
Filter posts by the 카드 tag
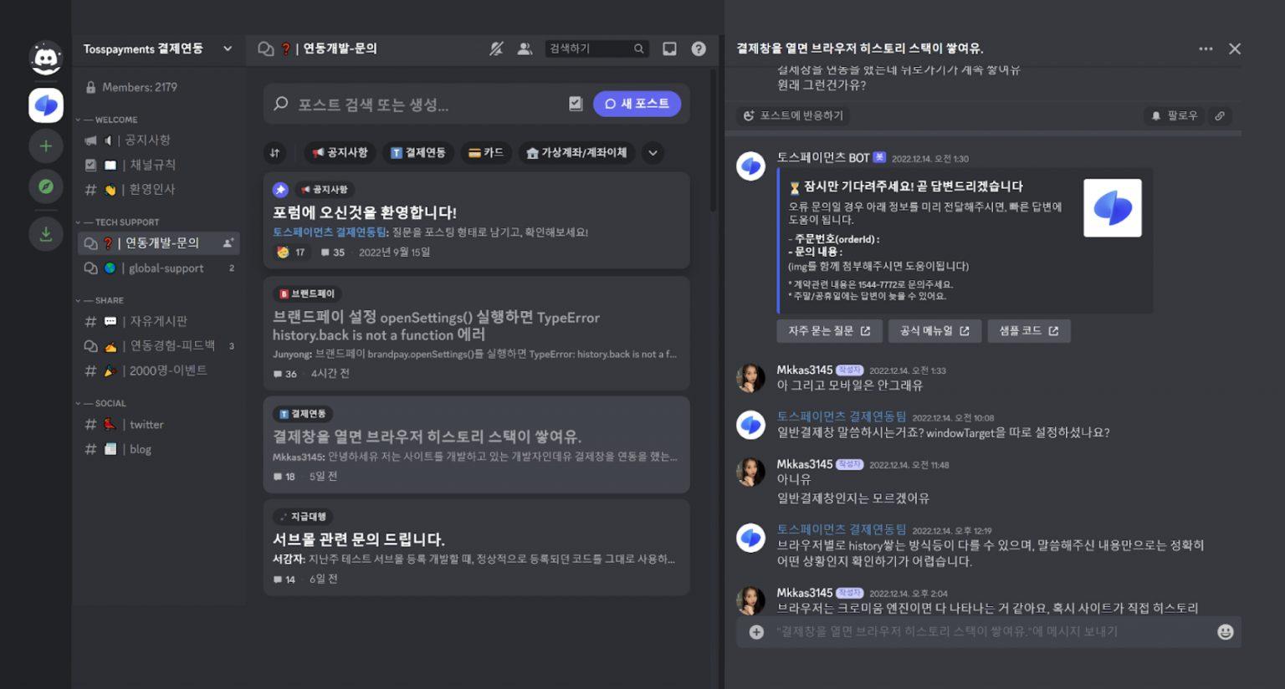pyautogui.click(x=486, y=153)
